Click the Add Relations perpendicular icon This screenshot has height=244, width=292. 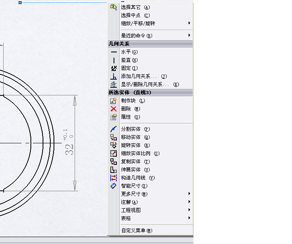[x=114, y=76]
